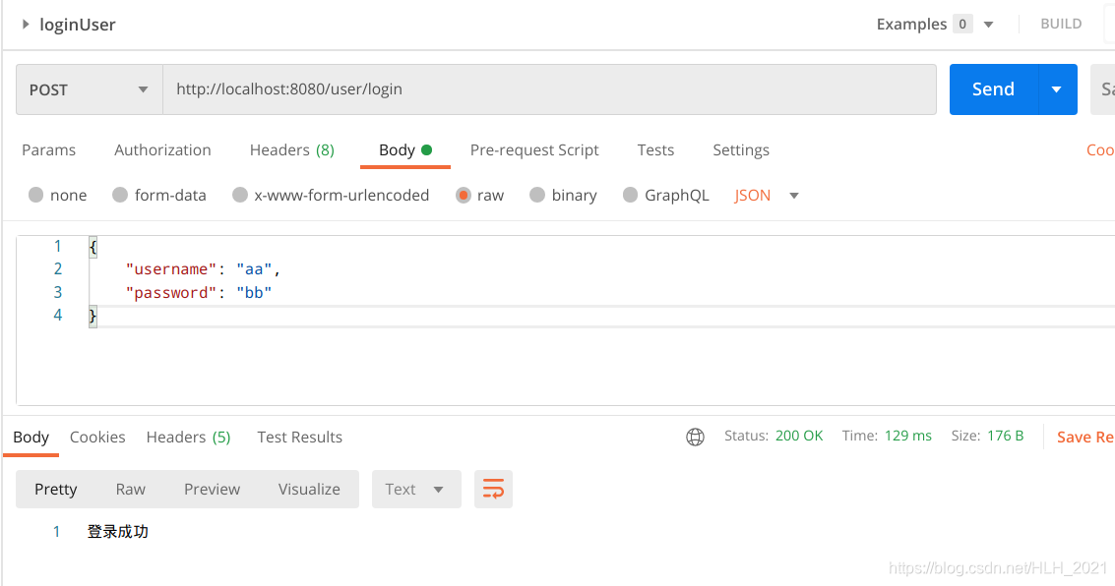Click the "bb" value in request body
This screenshot has width=1115, height=586.
pos(254,293)
